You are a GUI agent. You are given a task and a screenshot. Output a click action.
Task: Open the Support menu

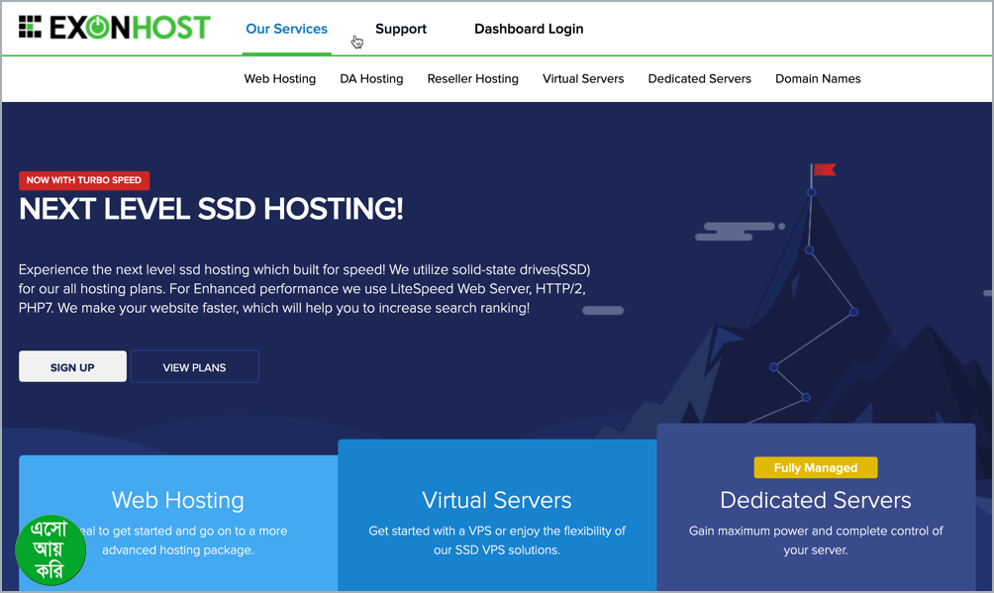coord(401,29)
